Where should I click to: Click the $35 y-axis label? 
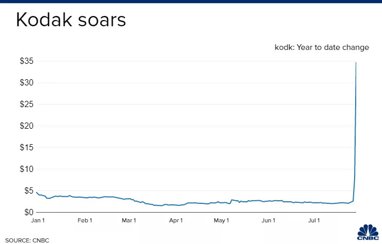[x=27, y=61]
